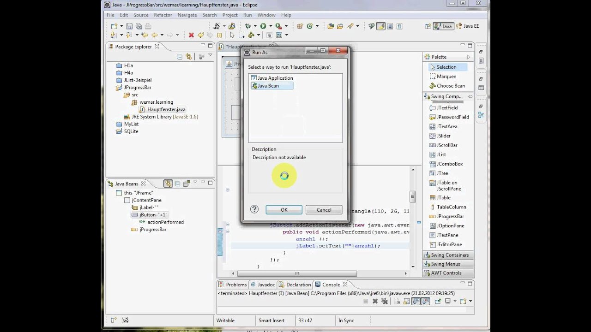Select the Choose Bean palette tool
591x332 pixels.
point(447,86)
